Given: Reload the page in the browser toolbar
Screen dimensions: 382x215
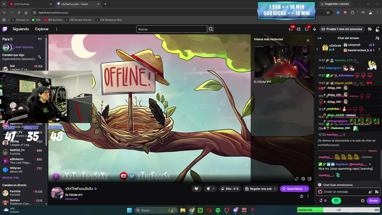Looking at the screenshot, I should (x=19, y=13).
